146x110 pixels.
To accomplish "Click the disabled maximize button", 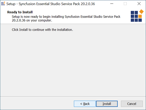I will tap(125, 4).
